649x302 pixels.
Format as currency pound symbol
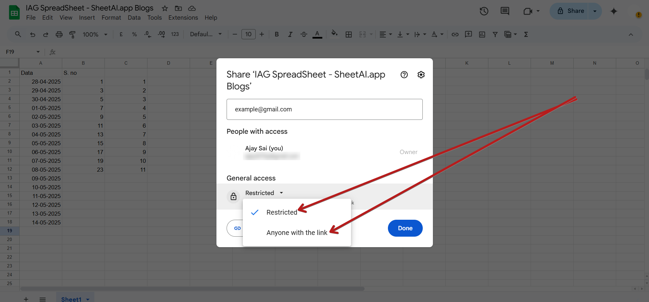coord(121,34)
